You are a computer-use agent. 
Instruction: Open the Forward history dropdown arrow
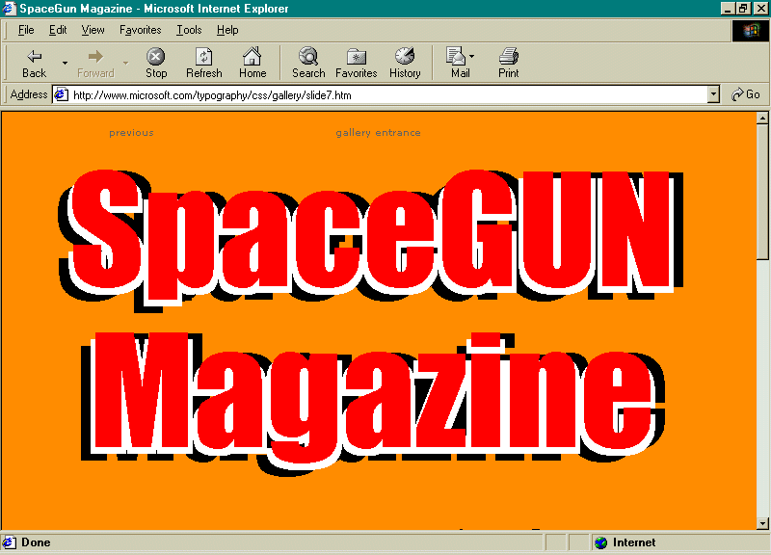[126, 63]
